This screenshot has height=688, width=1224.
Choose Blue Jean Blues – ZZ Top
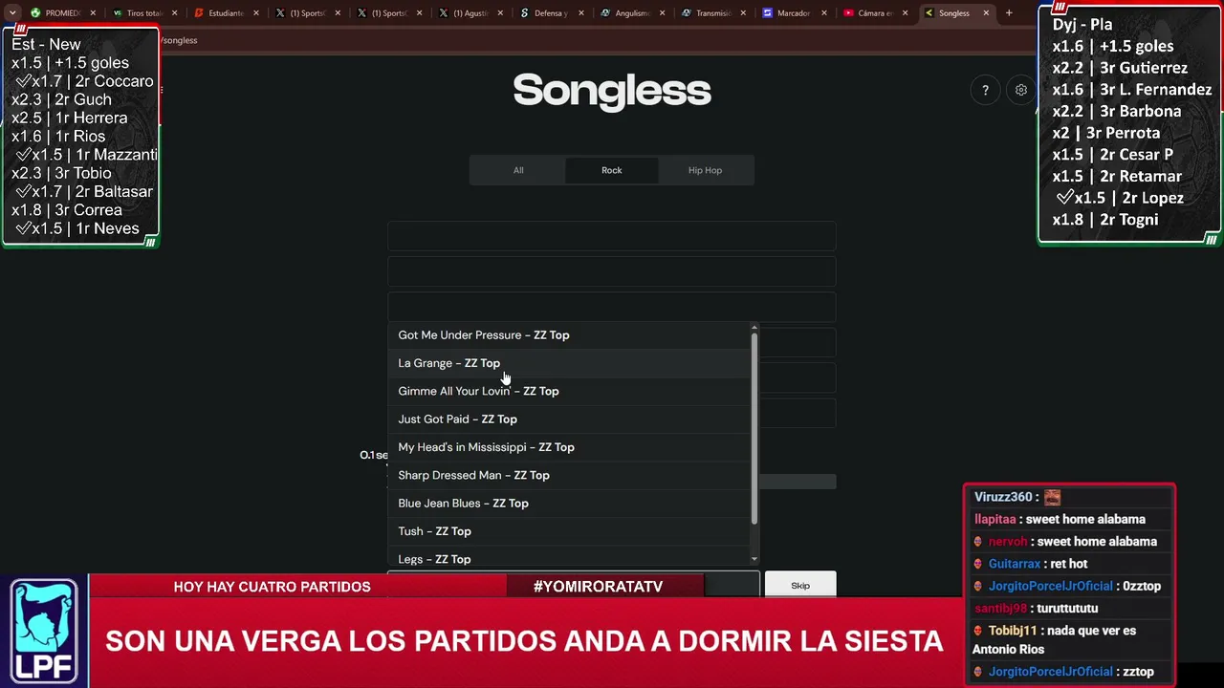pyautogui.click(x=569, y=504)
